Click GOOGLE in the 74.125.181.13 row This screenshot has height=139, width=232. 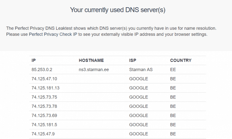pyautogui.click(x=138, y=88)
